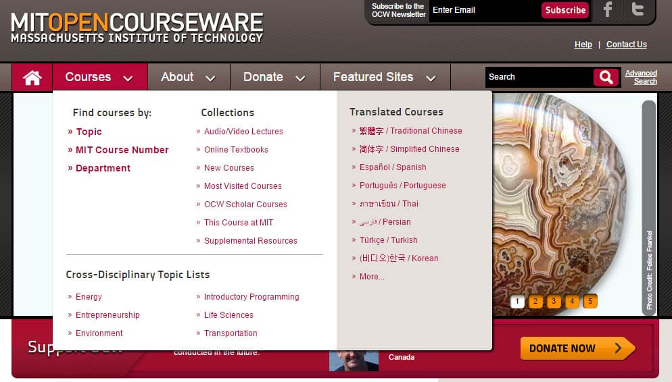Show More translated course languages
672x382 pixels.
coord(372,277)
